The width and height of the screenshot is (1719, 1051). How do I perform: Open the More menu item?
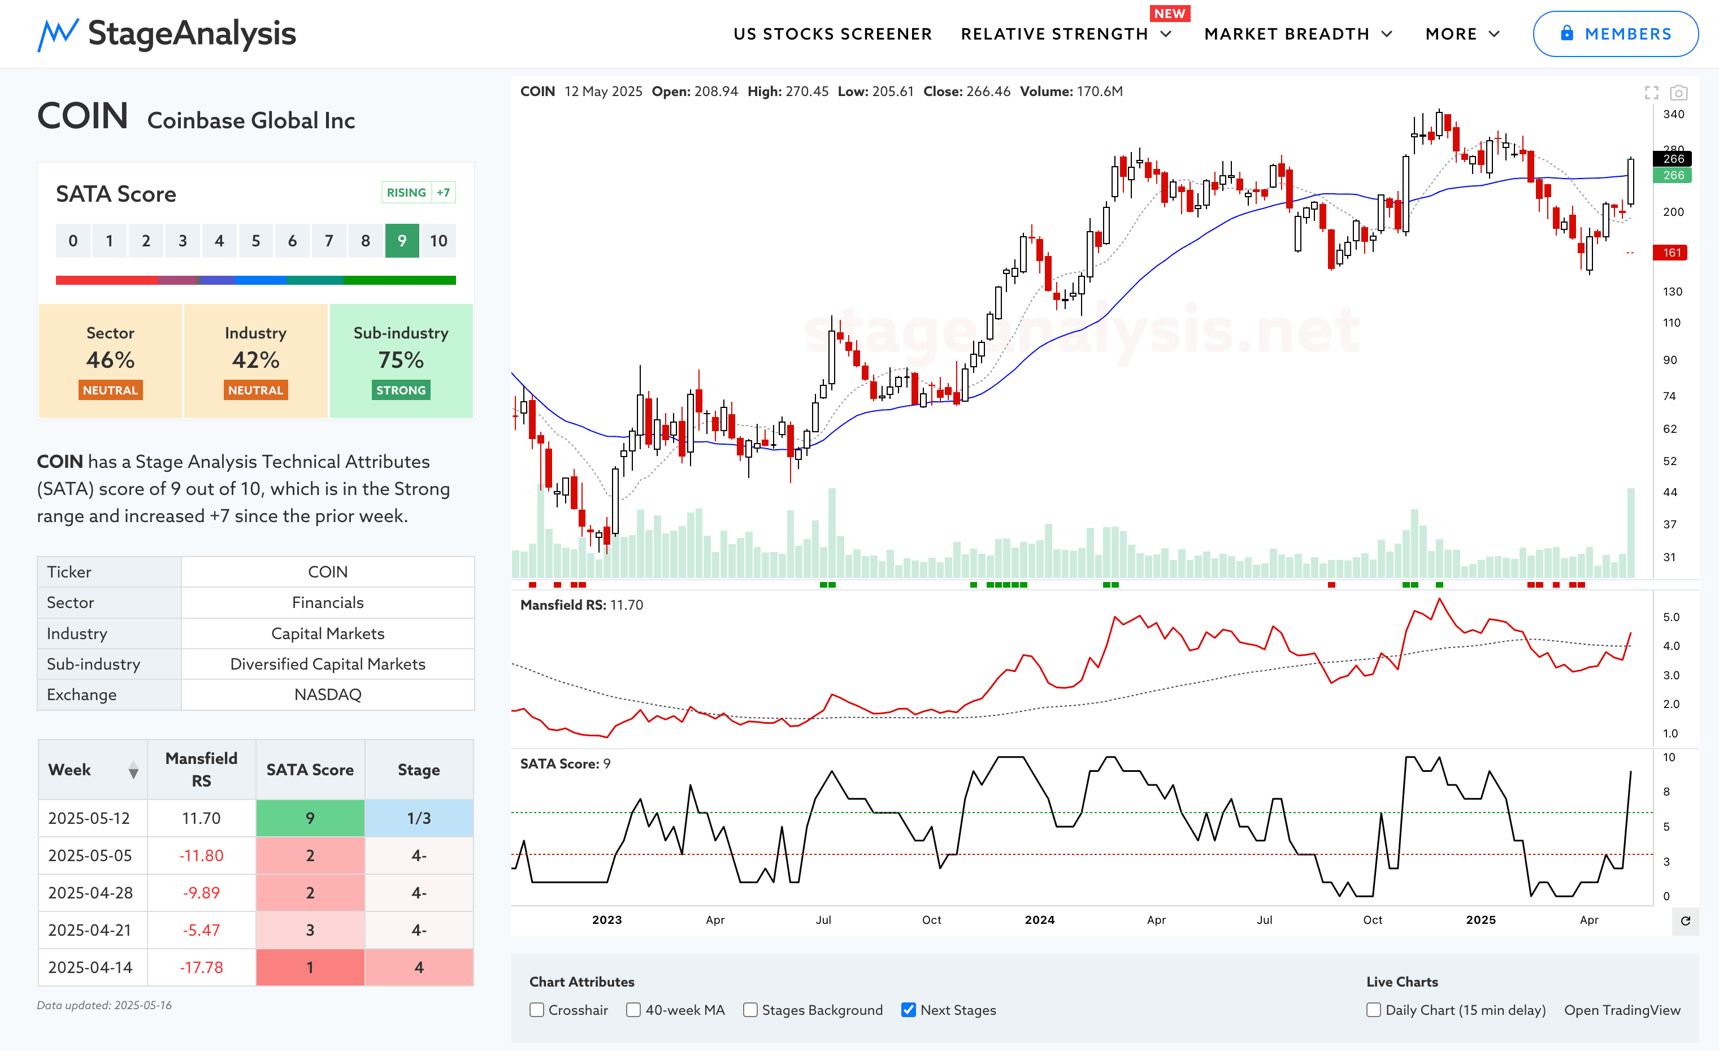pos(1451,34)
